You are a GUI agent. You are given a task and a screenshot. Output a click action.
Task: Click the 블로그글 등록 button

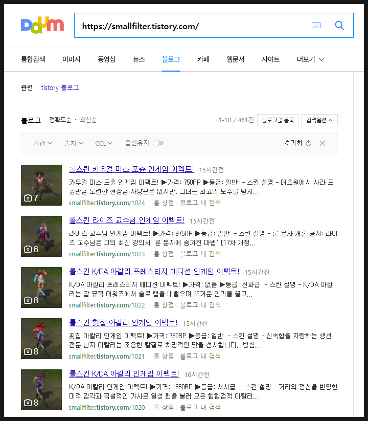click(x=278, y=120)
